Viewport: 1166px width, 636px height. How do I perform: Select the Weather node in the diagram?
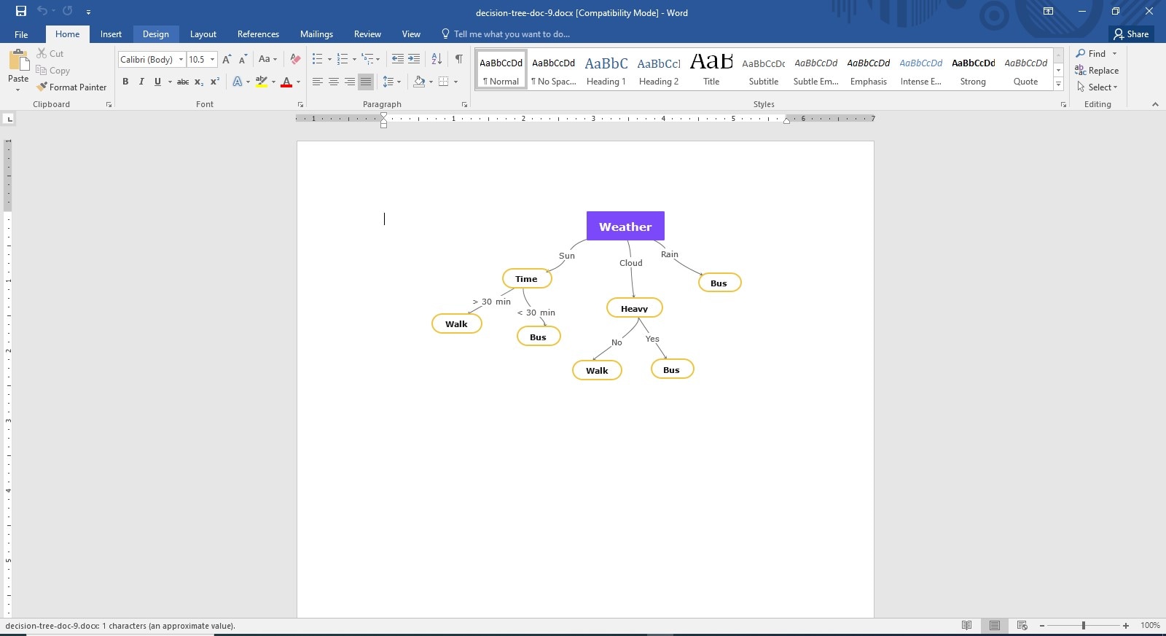[625, 226]
